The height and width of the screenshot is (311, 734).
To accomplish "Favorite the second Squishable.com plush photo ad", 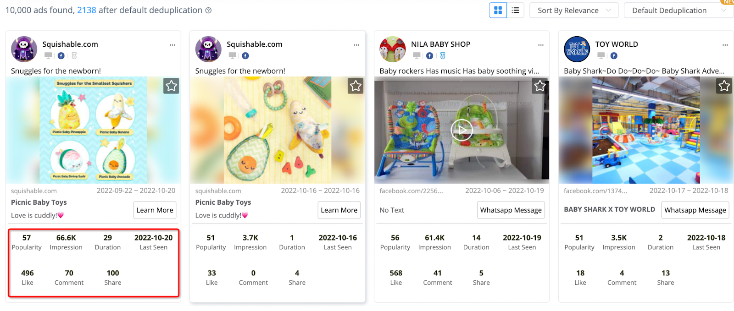I will (356, 86).
